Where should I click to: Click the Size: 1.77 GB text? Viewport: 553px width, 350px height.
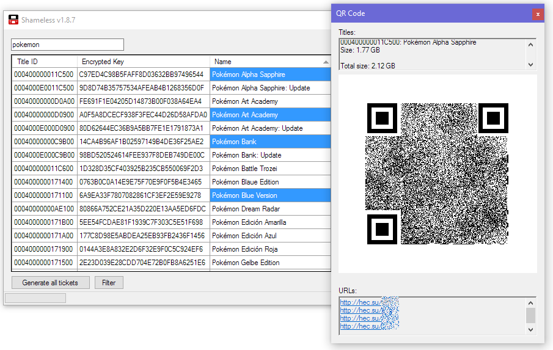click(360, 50)
